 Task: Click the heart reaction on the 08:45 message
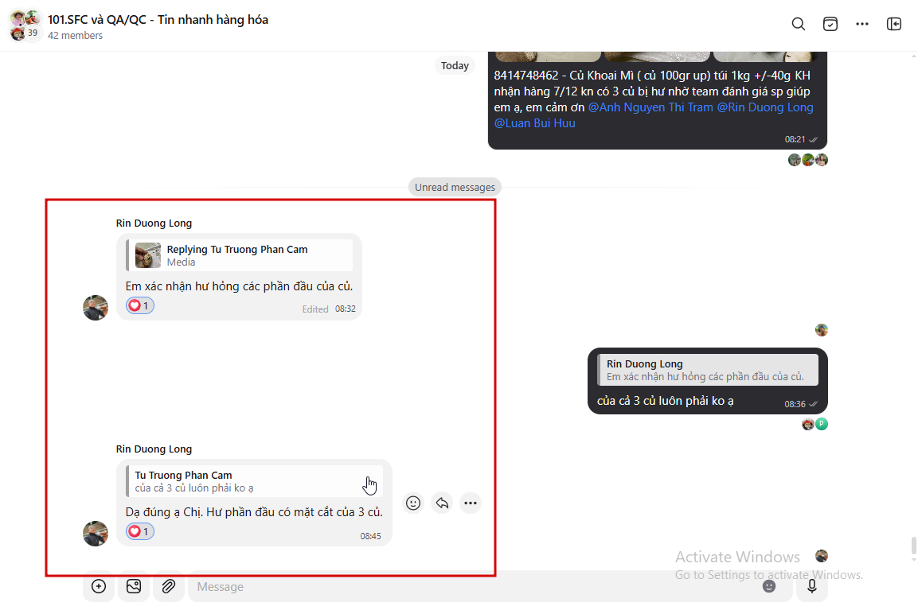(140, 531)
